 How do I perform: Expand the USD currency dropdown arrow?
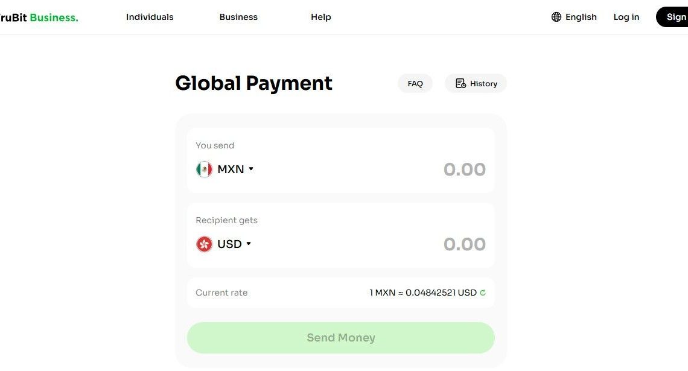click(x=249, y=243)
